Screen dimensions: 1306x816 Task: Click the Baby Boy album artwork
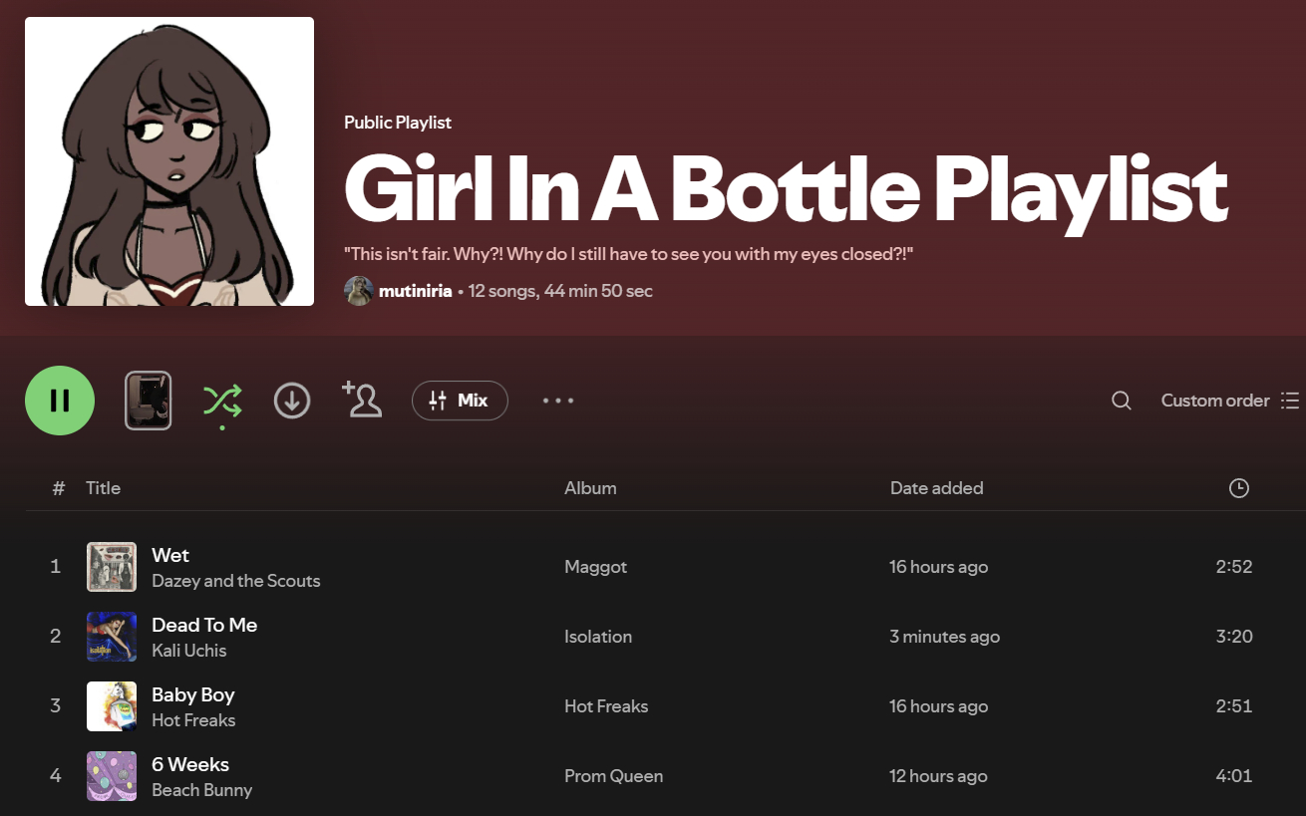[112, 706]
